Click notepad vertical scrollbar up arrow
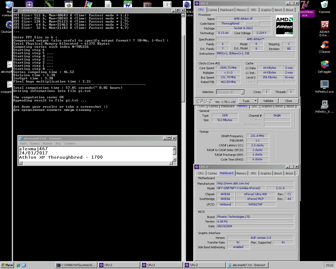Viewport: 336px width, 269px height. pyautogui.click(x=174, y=149)
